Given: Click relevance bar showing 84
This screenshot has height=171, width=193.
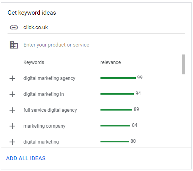Looking at the screenshot, I should point(115,126).
